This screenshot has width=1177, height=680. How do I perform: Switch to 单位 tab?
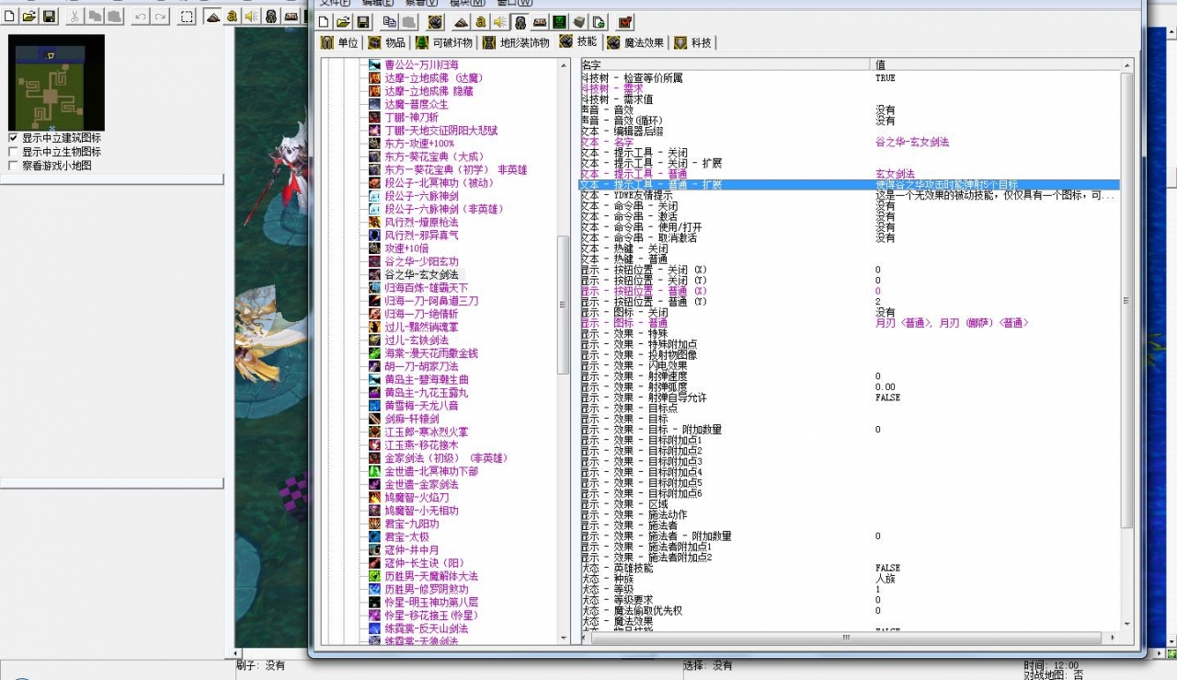(x=340, y=42)
